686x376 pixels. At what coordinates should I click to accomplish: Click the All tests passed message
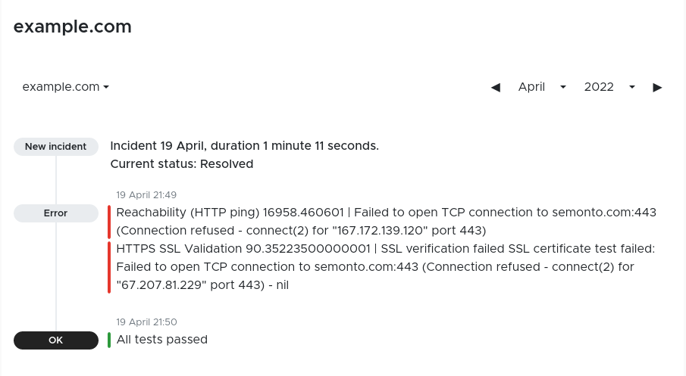[162, 340]
